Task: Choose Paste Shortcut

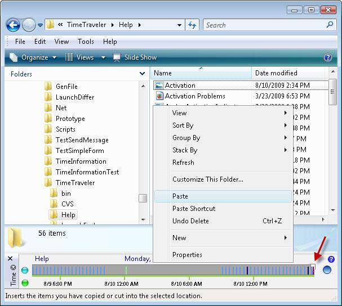Action: click(x=223, y=209)
